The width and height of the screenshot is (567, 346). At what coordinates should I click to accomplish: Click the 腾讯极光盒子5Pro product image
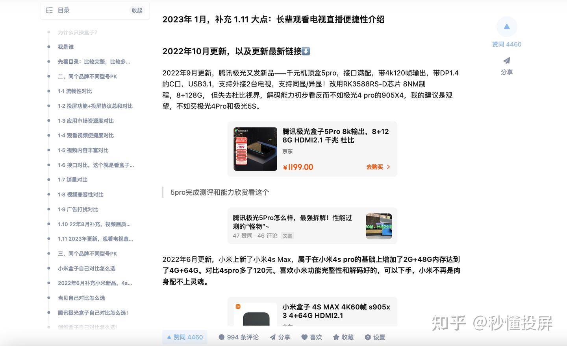[x=255, y=149]
